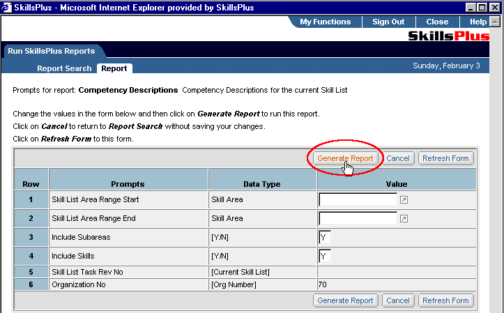Click the Prompts column header
The height and width of the screenshot is (313, 504).
click(128, 179)
